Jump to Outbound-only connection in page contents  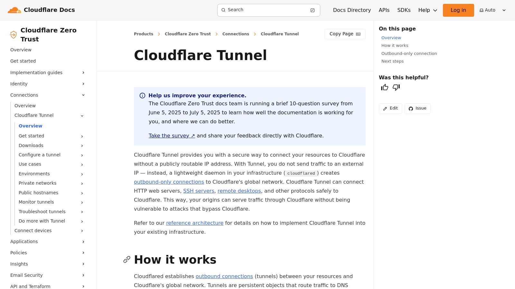click(409, 54)
